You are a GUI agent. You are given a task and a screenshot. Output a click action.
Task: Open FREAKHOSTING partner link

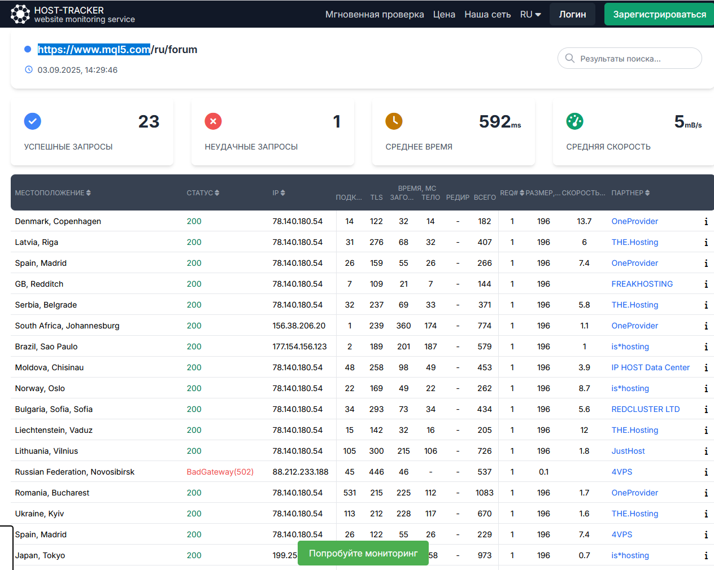pyautogui.click(x=642, y=284)
